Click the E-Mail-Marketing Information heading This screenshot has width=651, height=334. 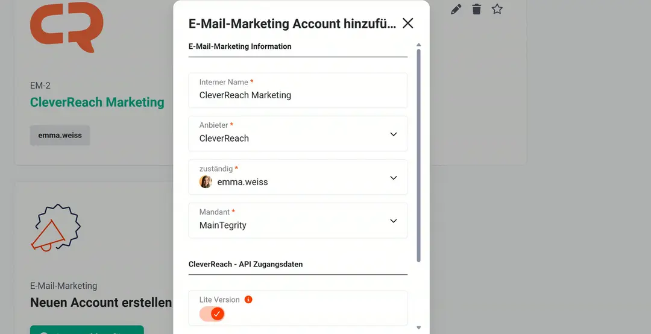240,46
